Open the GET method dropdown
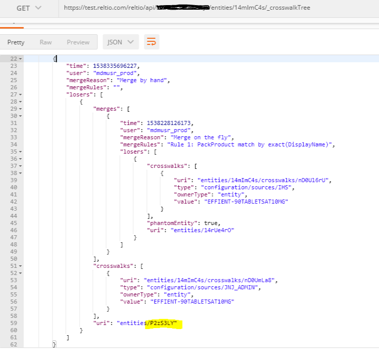This screenshot has height=349, width=379. (29, 8)
